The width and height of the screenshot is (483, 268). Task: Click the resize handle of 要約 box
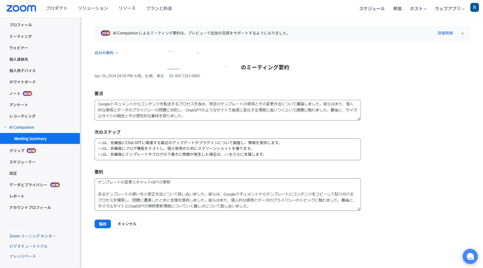click(359, 209)
